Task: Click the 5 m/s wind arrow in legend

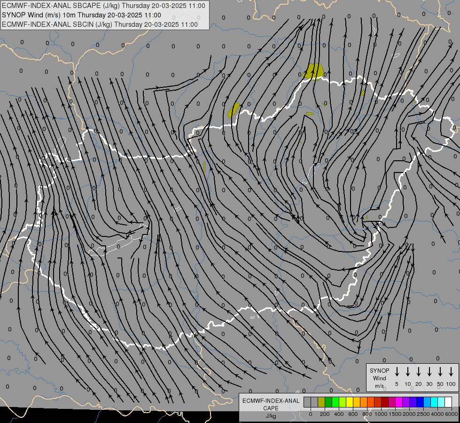Action: pos(397,372)
